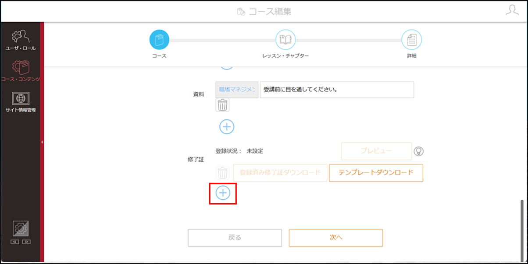
Task: Open the サイト情報管理 sidebar section
Action: [21, 102]
